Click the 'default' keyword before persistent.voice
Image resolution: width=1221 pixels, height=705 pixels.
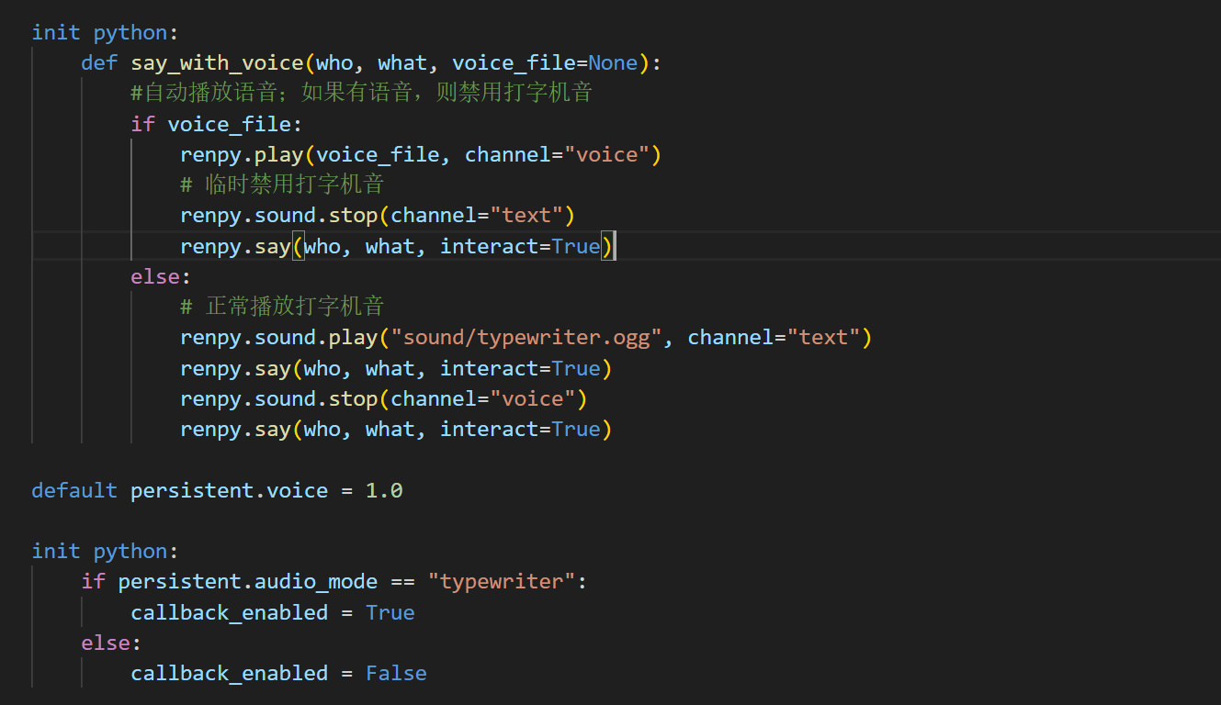74,490
